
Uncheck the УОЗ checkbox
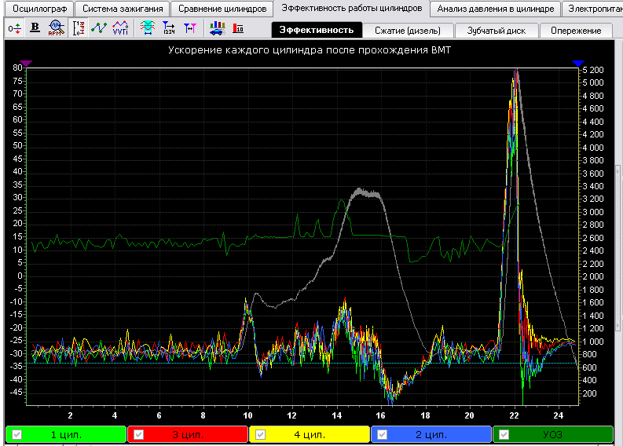[504, 434]
